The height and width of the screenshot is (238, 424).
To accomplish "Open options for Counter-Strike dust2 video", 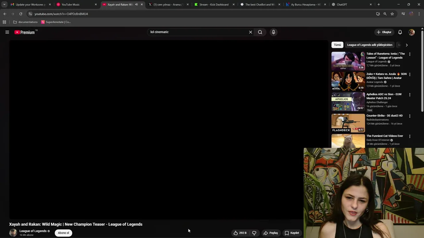I will pos(409,116).
